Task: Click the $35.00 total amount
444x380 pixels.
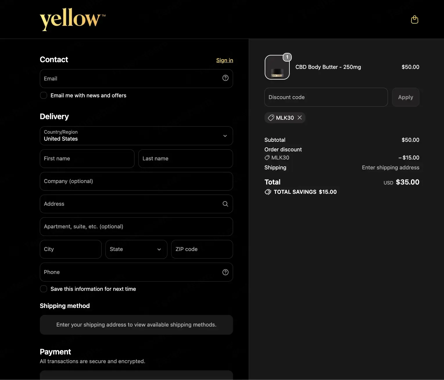Action: click(407, 182)
